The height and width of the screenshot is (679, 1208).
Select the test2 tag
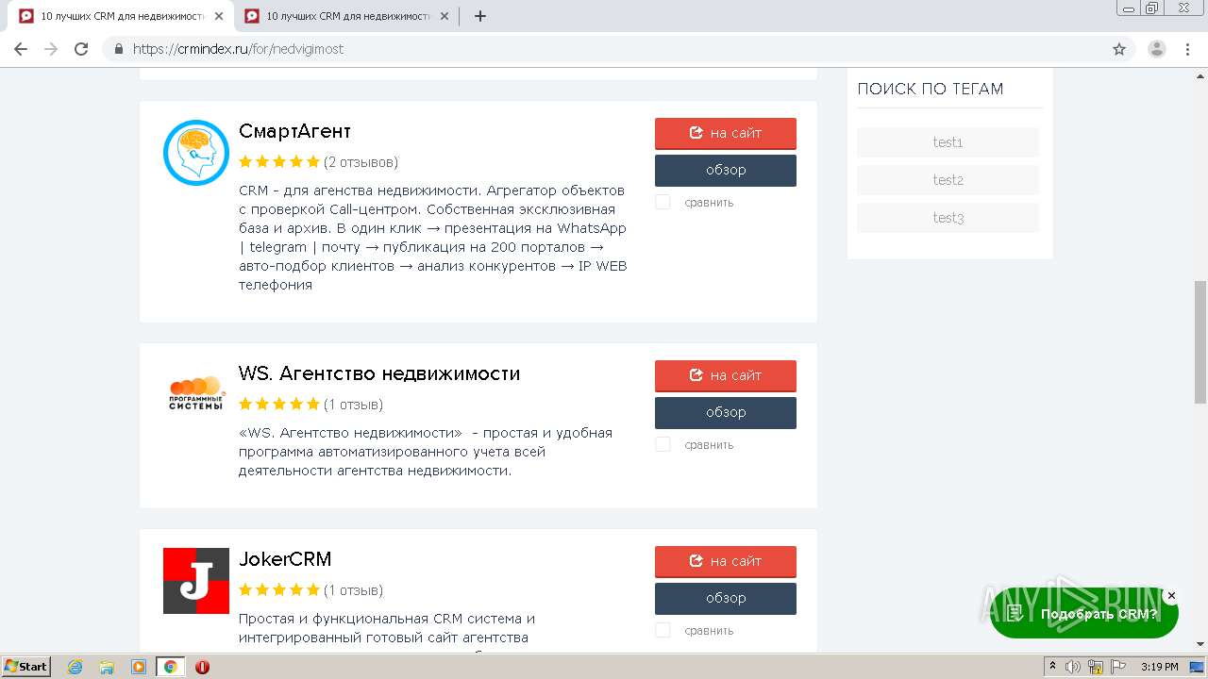click(948, 180)
